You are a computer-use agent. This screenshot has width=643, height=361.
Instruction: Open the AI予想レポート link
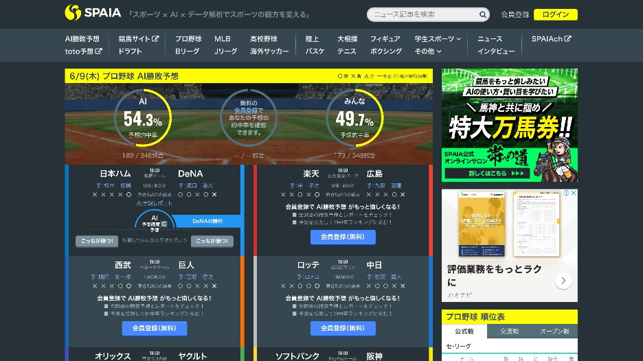coord(155,204)
